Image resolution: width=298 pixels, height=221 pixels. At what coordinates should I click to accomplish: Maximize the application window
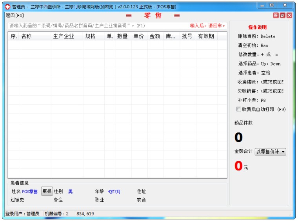click(x=272, y=5)
